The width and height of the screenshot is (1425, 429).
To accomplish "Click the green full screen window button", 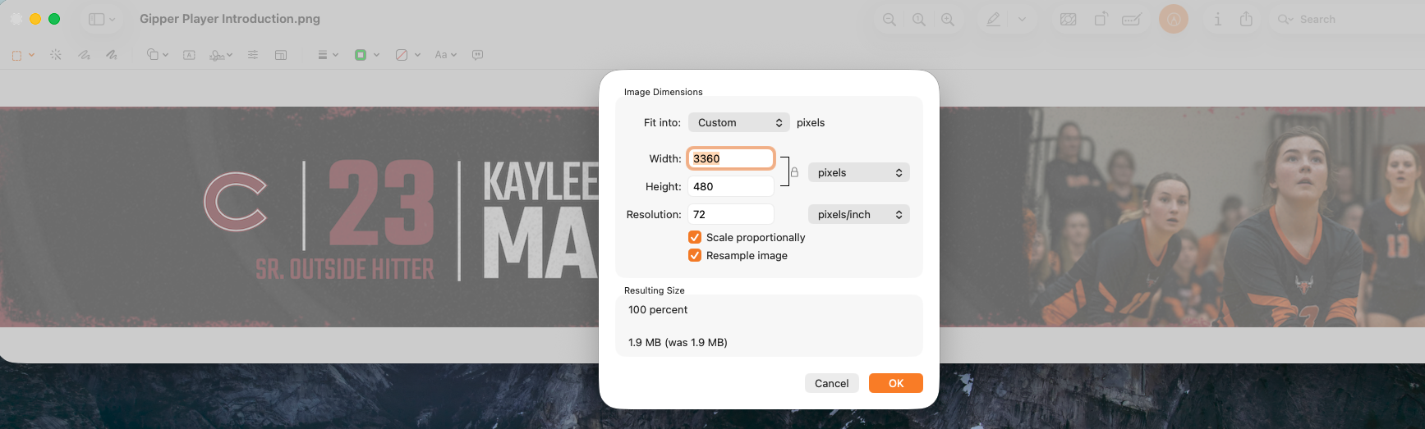I will [54, 19].
